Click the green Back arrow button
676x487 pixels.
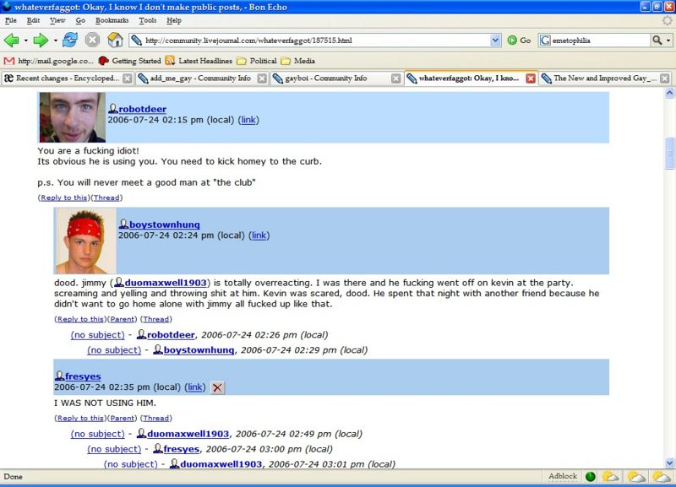coord(12,40)
